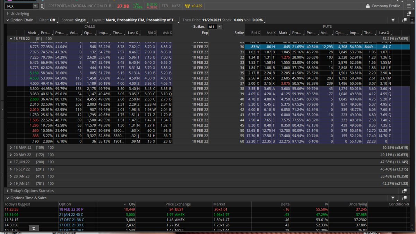Collapse the Option Chain section

(8, 20)
